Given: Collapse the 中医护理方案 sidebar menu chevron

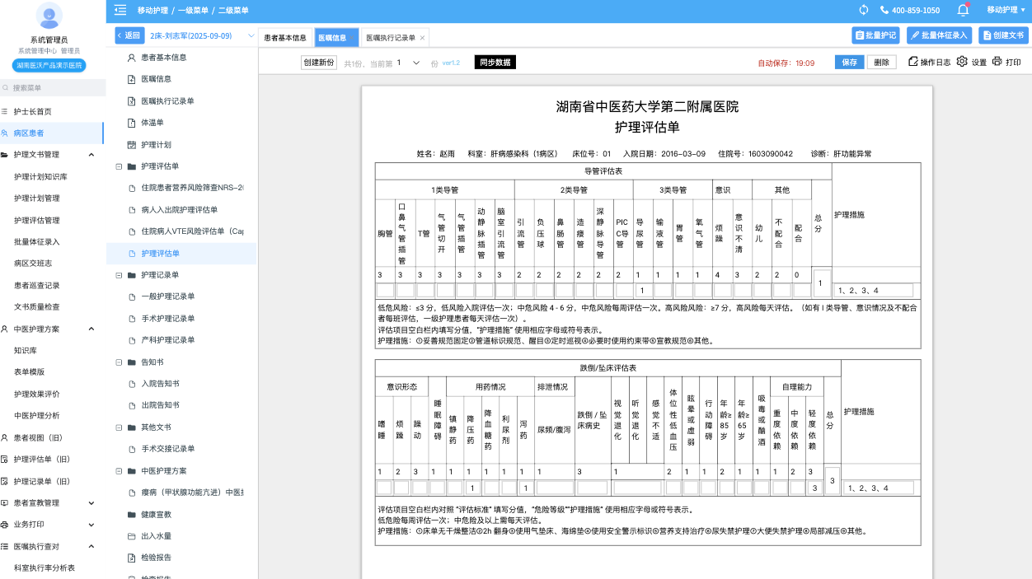Looking at the screenshot, I should [91, 329].
